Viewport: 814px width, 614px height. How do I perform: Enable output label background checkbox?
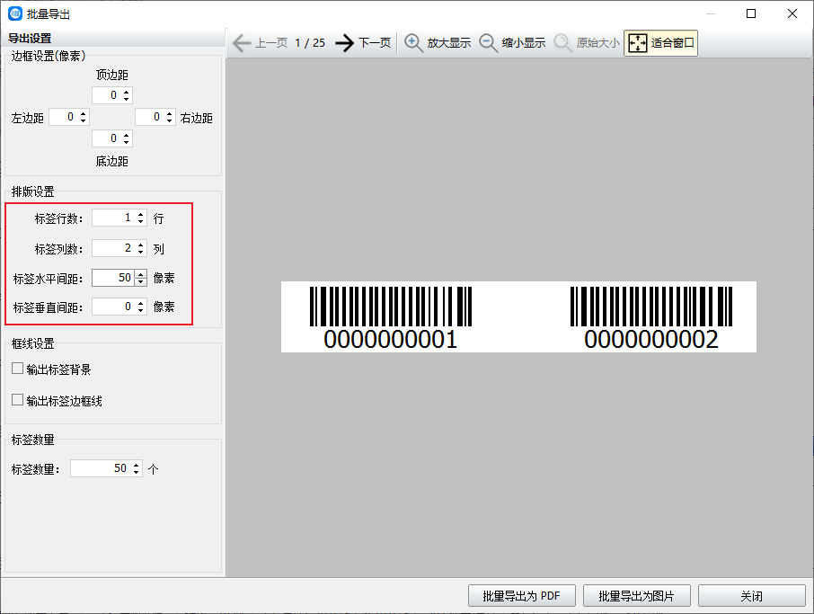pos(18,369)
